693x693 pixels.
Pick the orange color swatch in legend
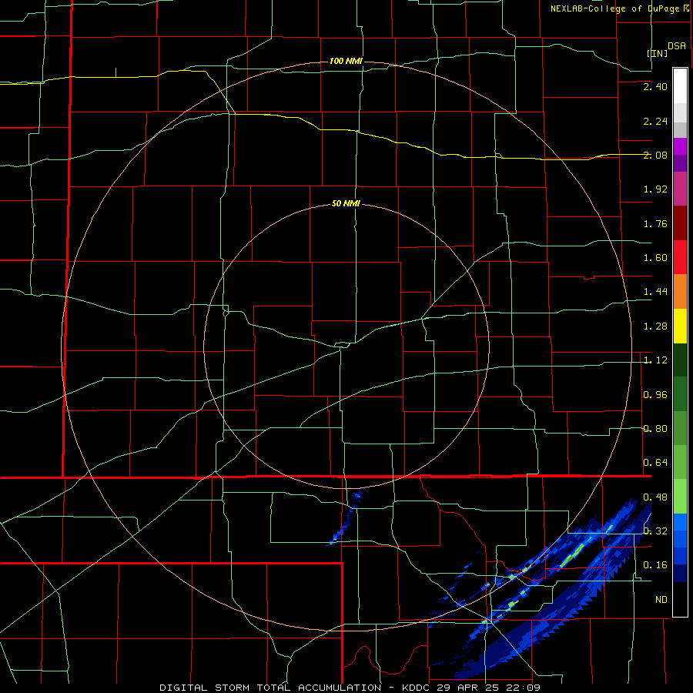(680, 292)
